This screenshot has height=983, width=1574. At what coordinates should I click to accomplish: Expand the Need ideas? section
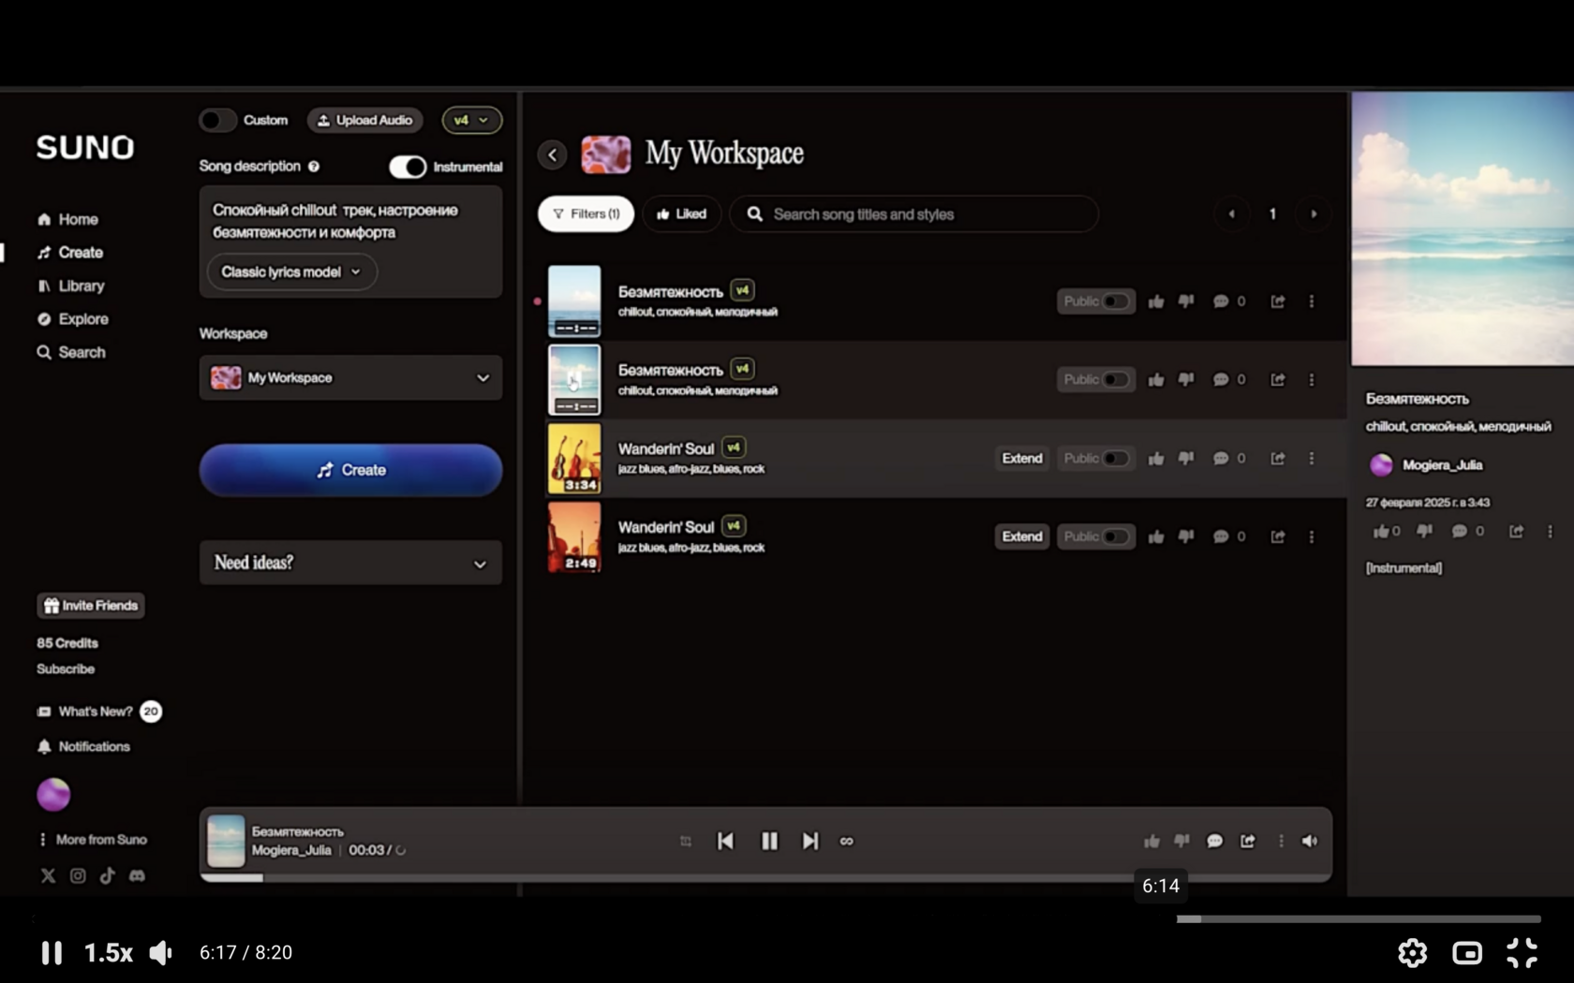pyautogui.click(x=350, y=563)
